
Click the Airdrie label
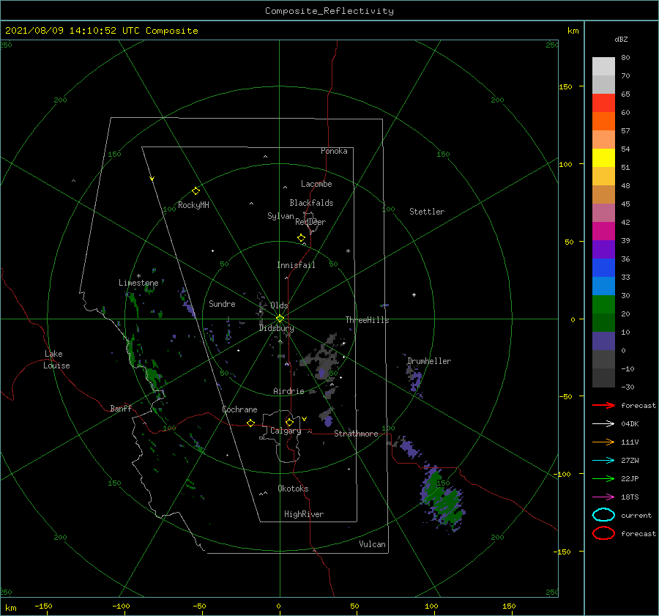(x=288, y=391)
